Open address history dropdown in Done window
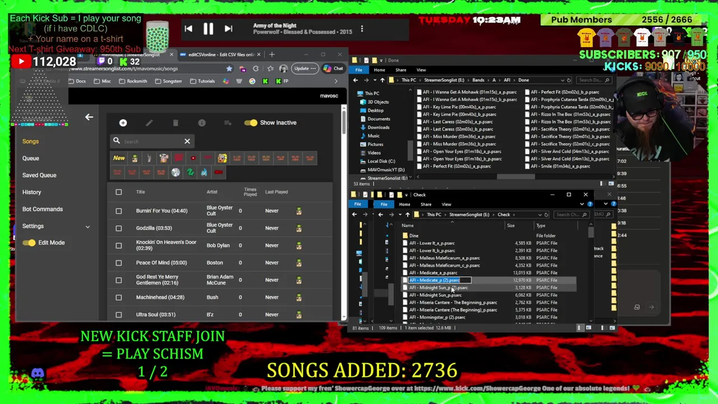 [x=563, y=80]
